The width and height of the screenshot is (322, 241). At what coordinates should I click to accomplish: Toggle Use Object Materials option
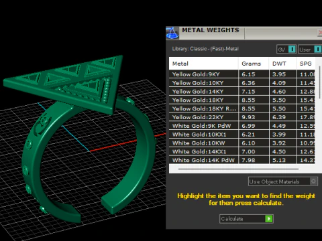[x=283, y=181]
